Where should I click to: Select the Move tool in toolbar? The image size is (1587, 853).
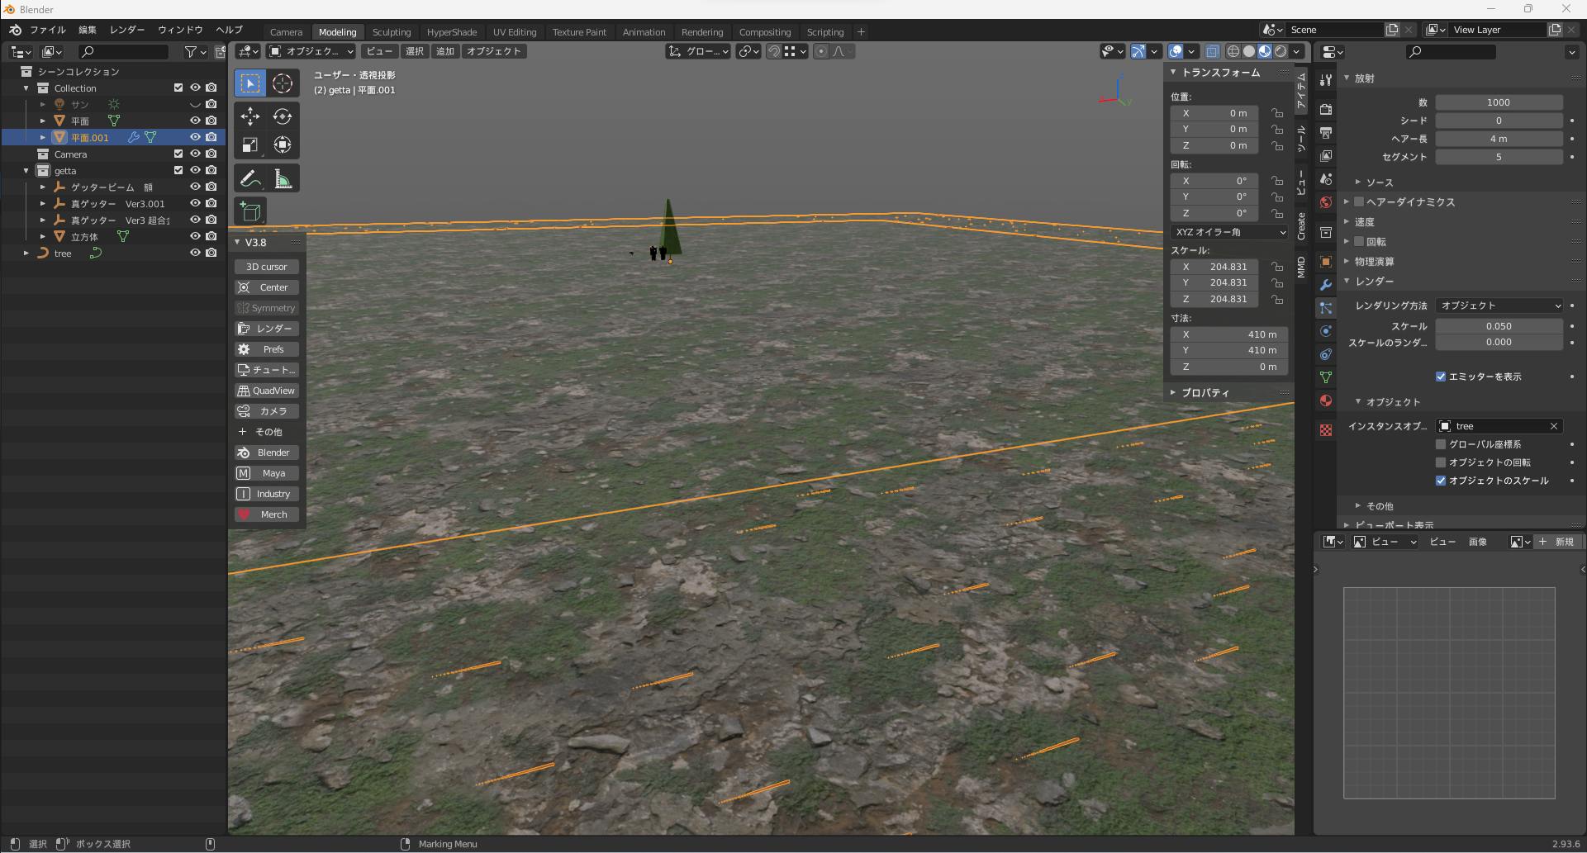pyautogui.click(x=249, y=116)
